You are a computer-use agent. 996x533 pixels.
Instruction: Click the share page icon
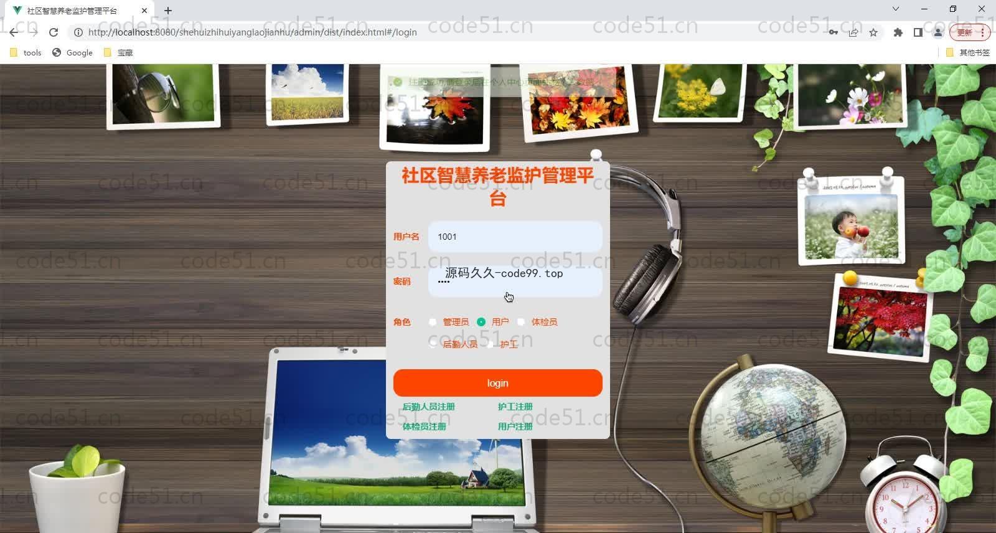point(853,32)
